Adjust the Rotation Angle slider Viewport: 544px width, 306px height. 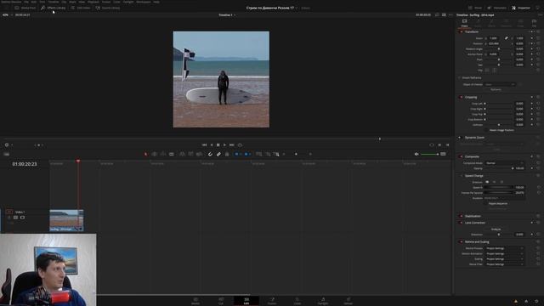click(x=499, y=49)
